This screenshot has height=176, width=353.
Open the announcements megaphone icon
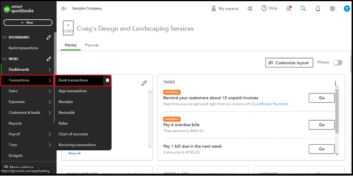(250, 8)
